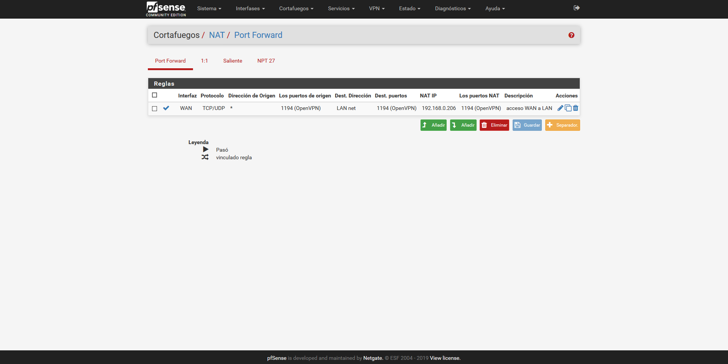Click the 'vinculado regla' shuffle icon in the legend

[205, 157]
